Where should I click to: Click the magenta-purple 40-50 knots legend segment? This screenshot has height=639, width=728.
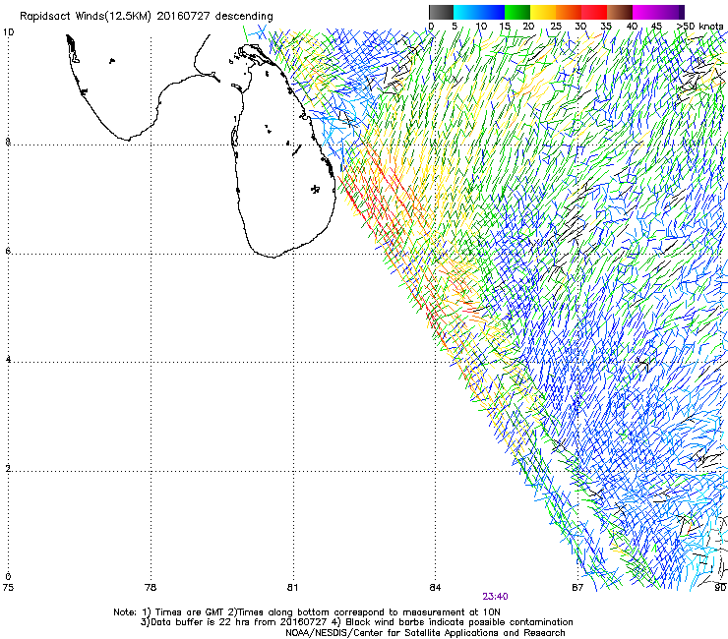click(x=658, y=12)
